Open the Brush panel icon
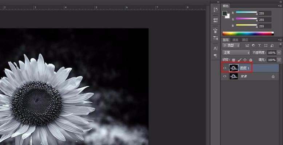283x145 pixels. (x=215, y=38)
